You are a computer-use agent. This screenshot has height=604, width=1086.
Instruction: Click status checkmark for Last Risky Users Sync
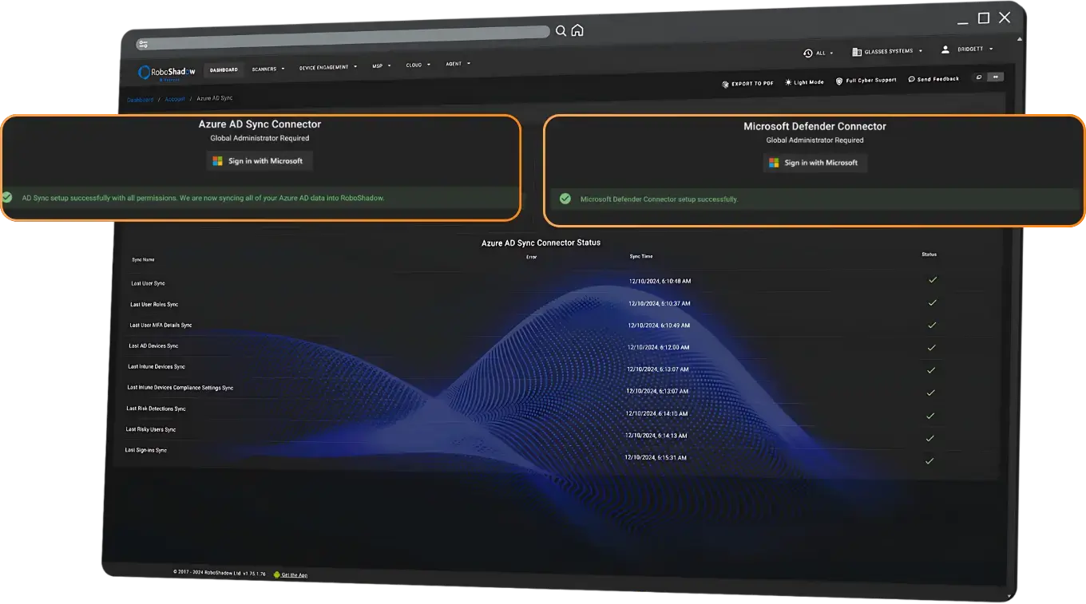point(929,438)
